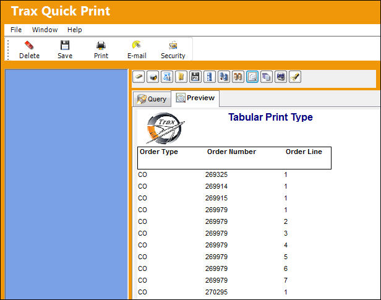Click the Trax airplane logo in preview

(x=165, y=128)
